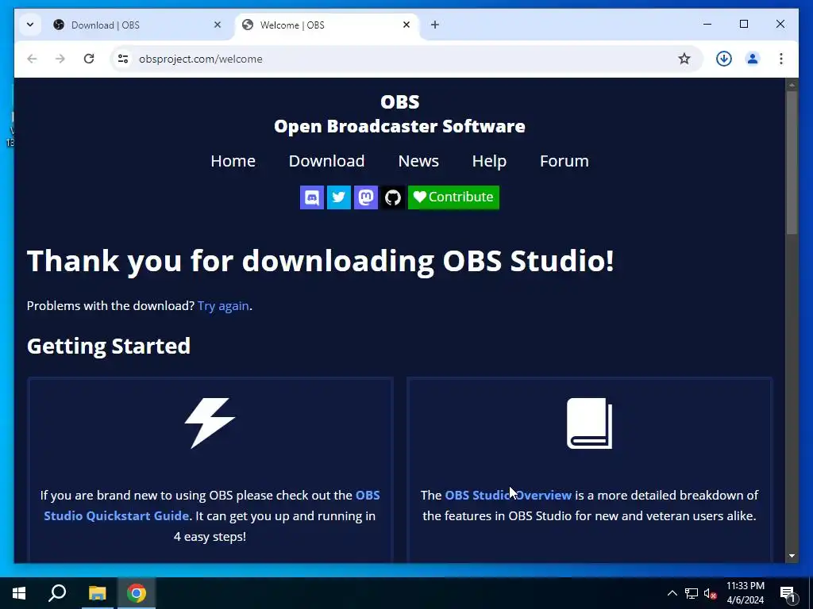Click the book overview icon
The height and width of the screenshot is (609, 813).
pos(590,423)
